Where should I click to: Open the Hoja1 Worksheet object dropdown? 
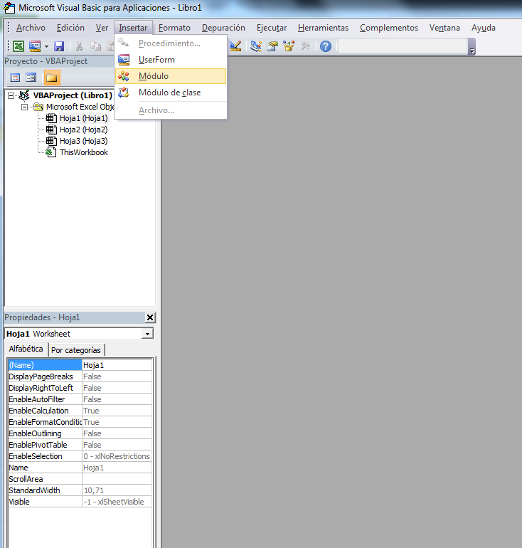tap(147, 334)
